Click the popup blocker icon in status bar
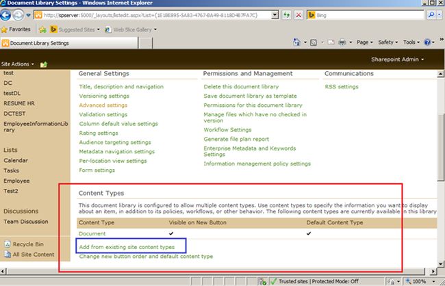 click(x=262, y=281)
